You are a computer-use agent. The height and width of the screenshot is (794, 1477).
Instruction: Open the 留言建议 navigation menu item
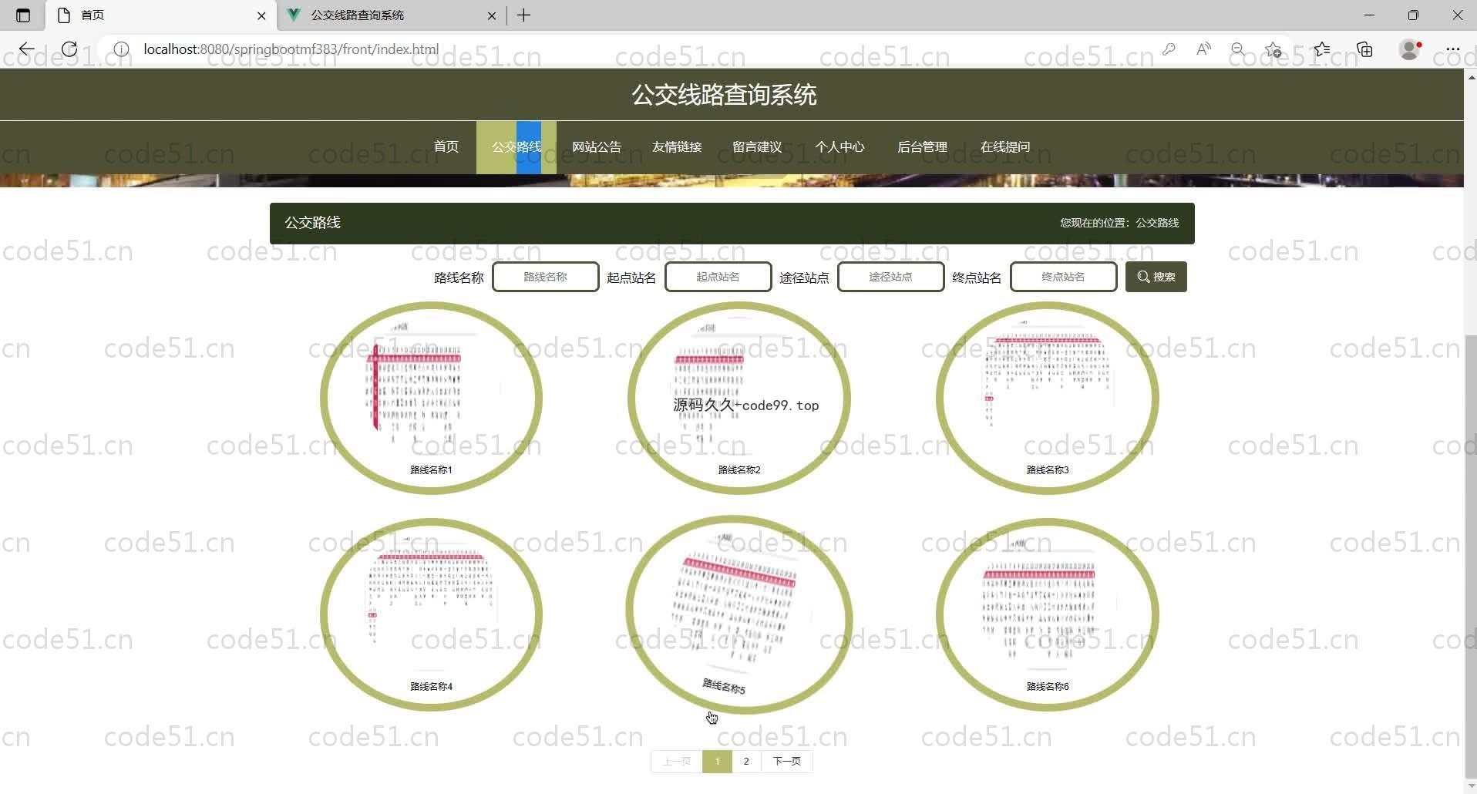(x=757, y=146)
